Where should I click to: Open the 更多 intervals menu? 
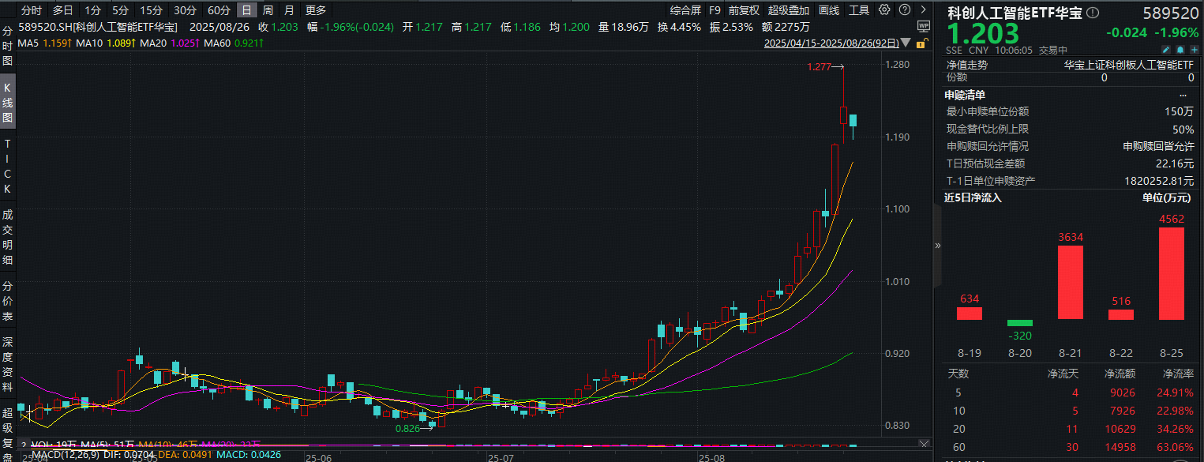coord(316,10)
